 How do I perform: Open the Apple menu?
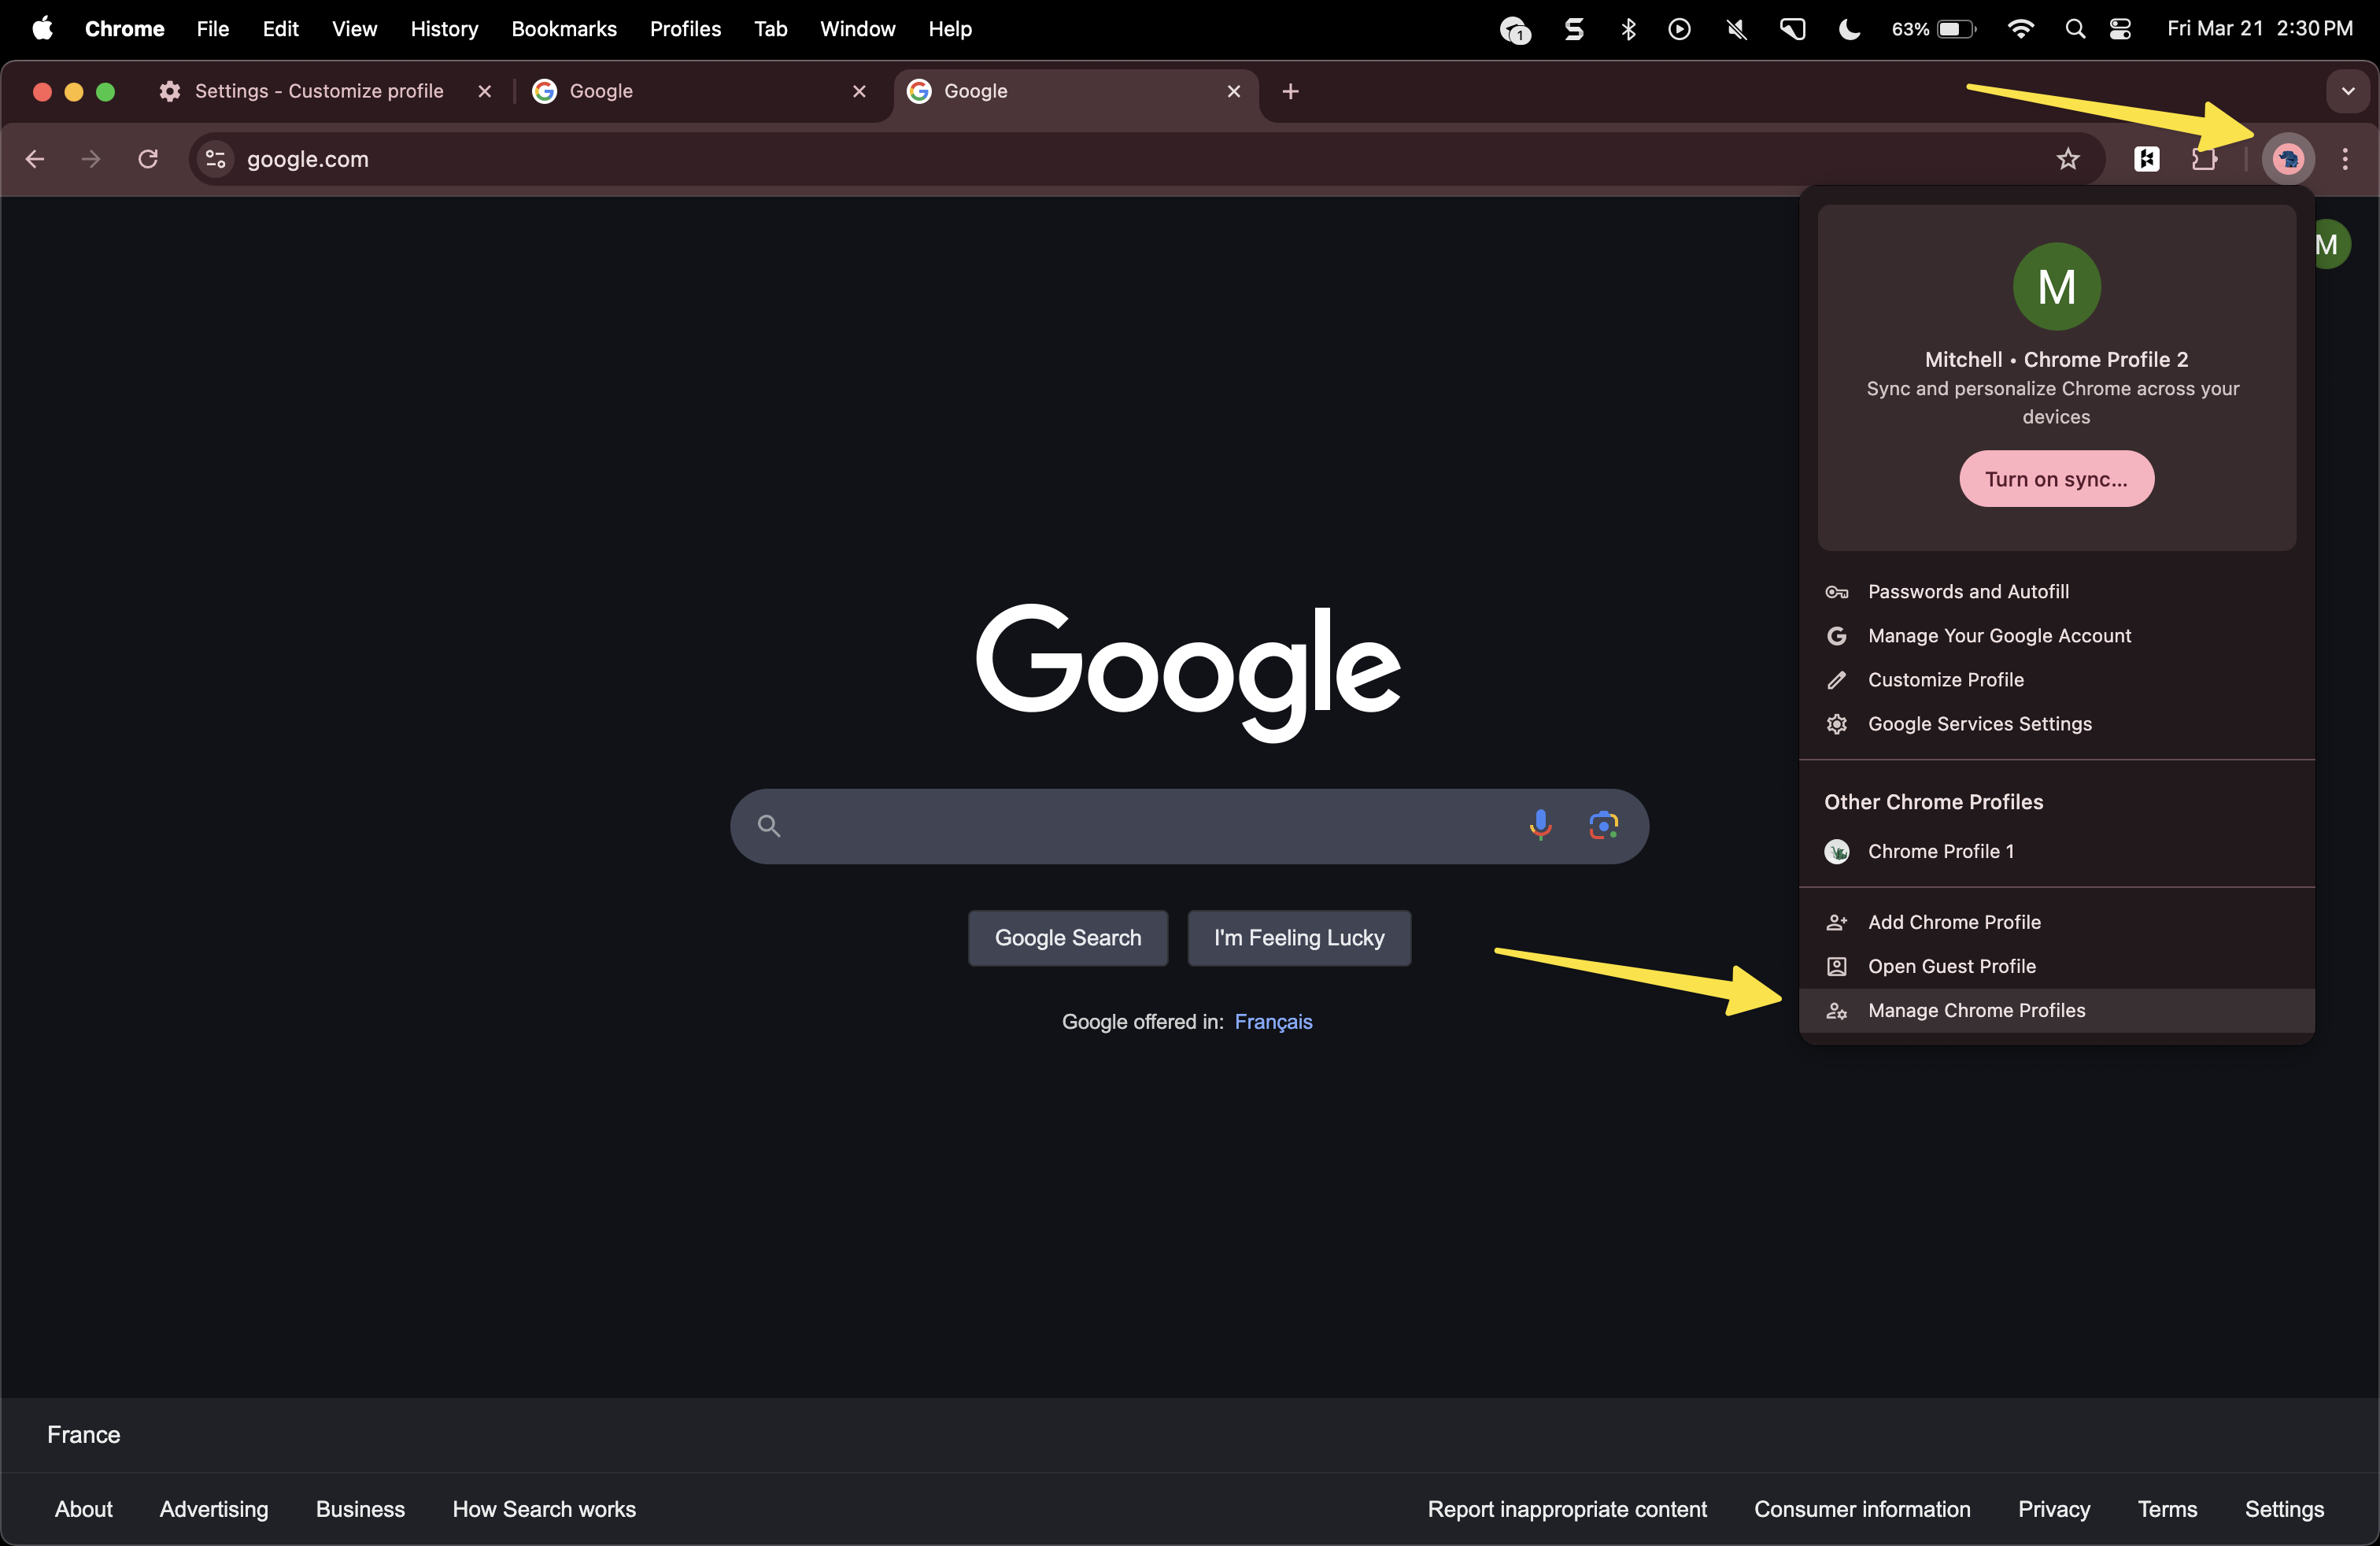coord(42,29)
